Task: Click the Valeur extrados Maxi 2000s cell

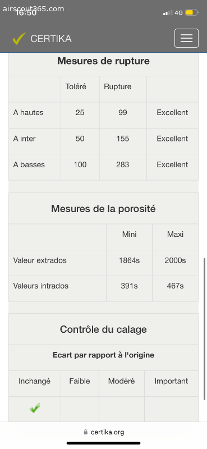Action: (x=175, y=260)
